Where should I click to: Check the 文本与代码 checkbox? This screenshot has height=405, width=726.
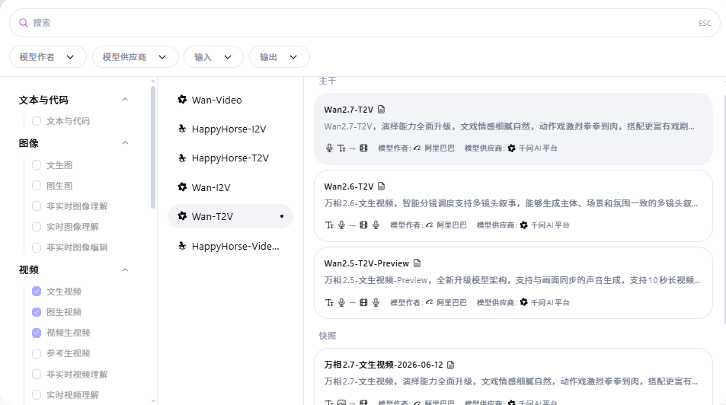37,121
